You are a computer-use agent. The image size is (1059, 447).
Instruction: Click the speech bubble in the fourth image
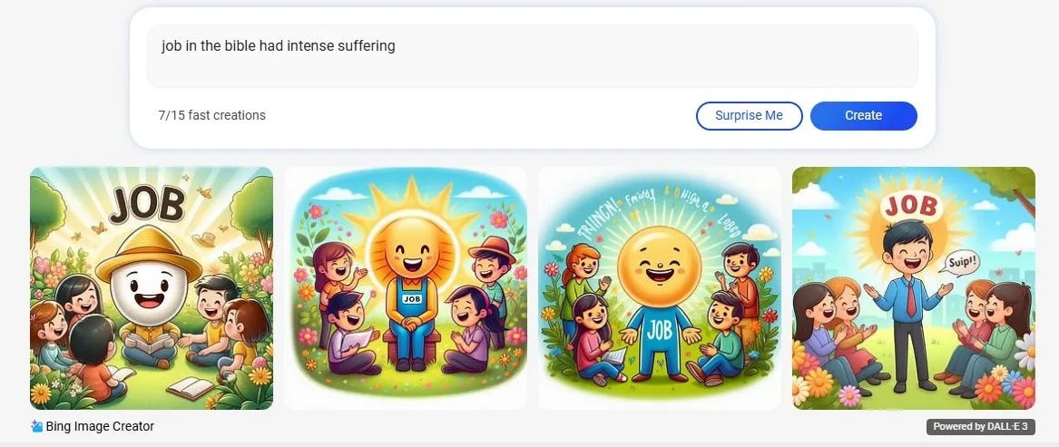coord(954,260)
